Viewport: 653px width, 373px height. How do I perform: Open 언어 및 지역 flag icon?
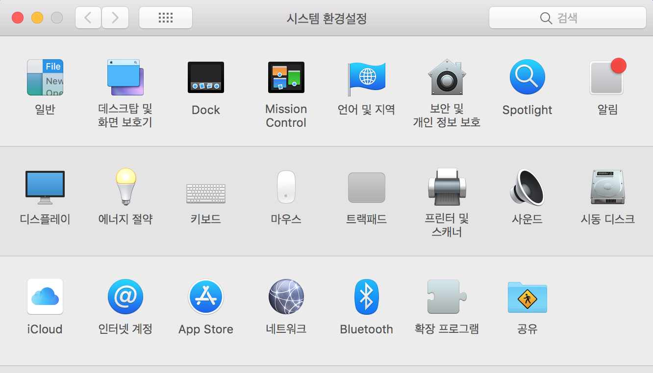[x=367, y=78]
